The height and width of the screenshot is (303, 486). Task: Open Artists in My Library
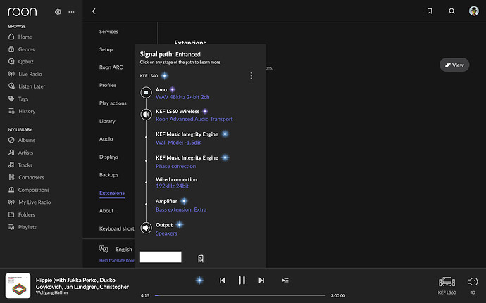click(x=20, y=153)
